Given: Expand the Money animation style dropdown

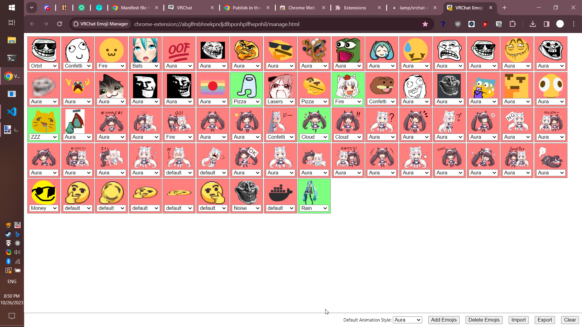Looking at the screenshot, I should (x=44, y=208).
